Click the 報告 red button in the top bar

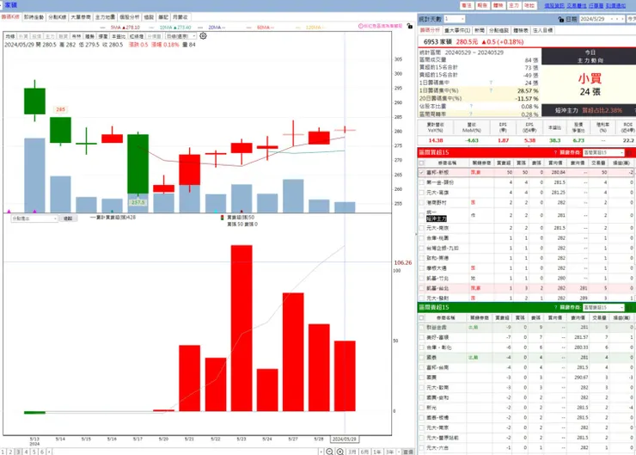click(482, 5)
